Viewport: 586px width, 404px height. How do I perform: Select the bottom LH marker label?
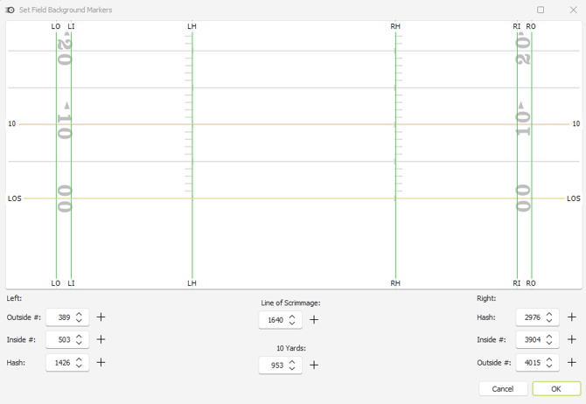192,283
